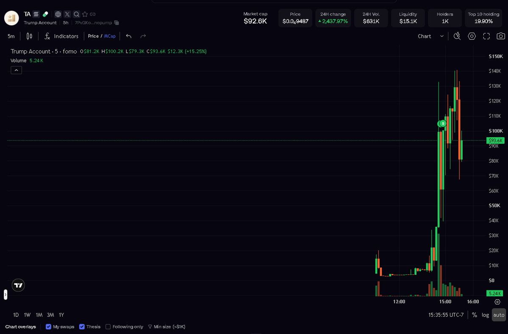This screenshot has height=334, width=508.
Task: Redo the last chart action
Action: click(143, 36)
